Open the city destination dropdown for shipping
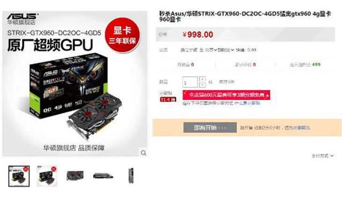This screenshot has height=197, width=342. click(211, 50)
